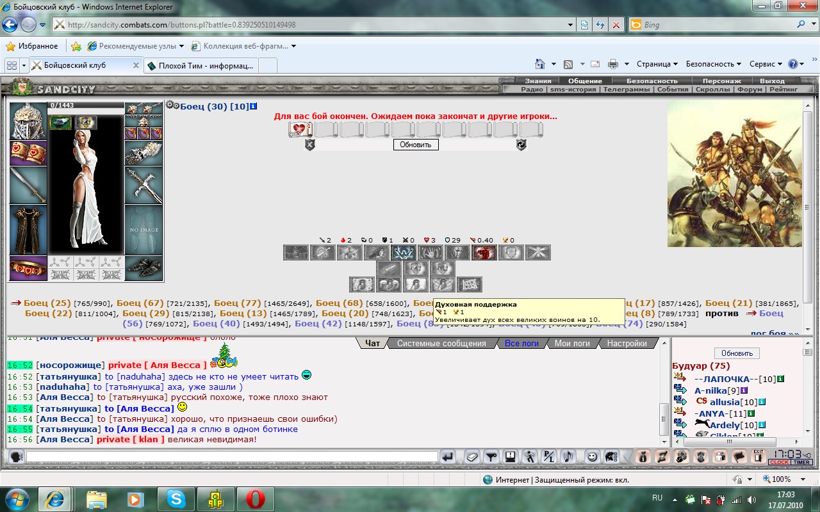Click the floppy disk save chat icon
The height and width of the screenshot is (512, 820).
click(x=511, y=456)
